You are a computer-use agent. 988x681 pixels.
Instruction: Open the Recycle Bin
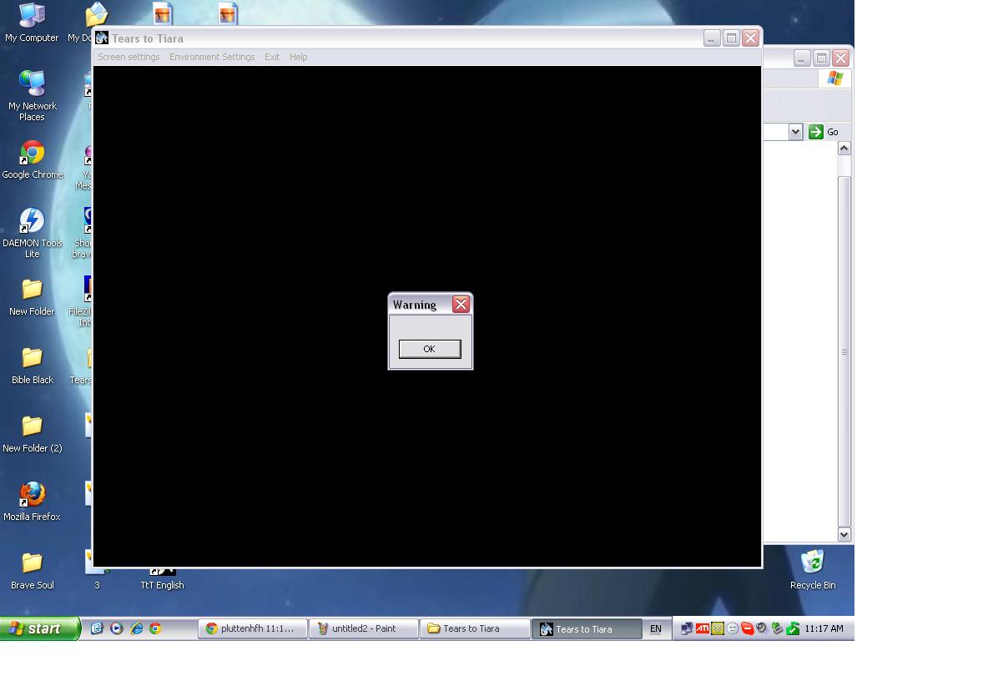click(x=813, y=569)
